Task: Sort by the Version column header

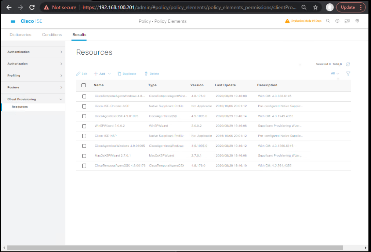Action: (197, 85)
